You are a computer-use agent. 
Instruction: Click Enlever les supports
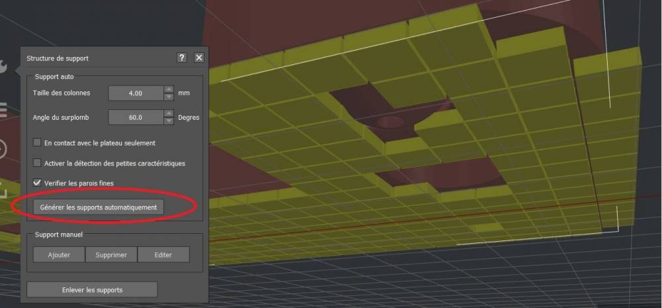coord(92,290)
